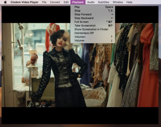Image resolution: width=161 pixels, height=127 pixels.
Task: Close the open Playback menu
Action: click(78, 2)
